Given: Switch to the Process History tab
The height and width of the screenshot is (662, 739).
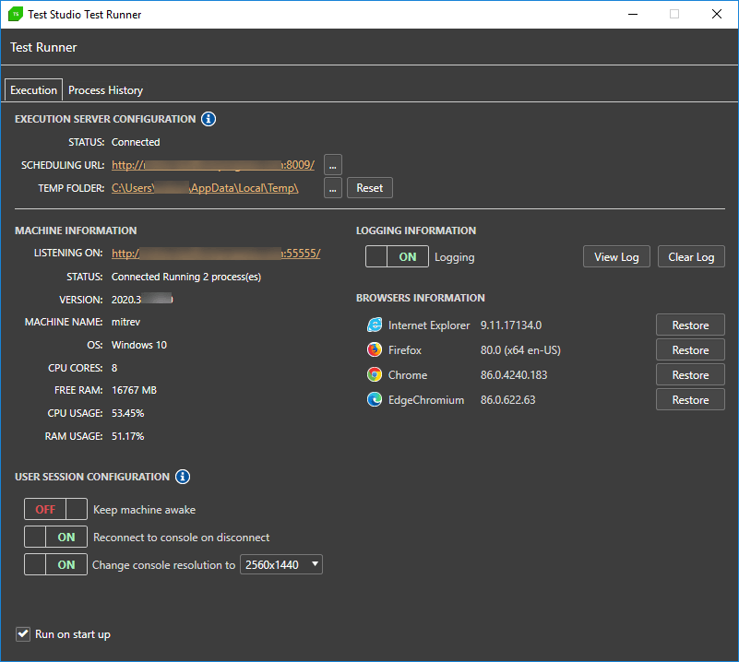Looking at the screenshot, I should pos(105,90).
